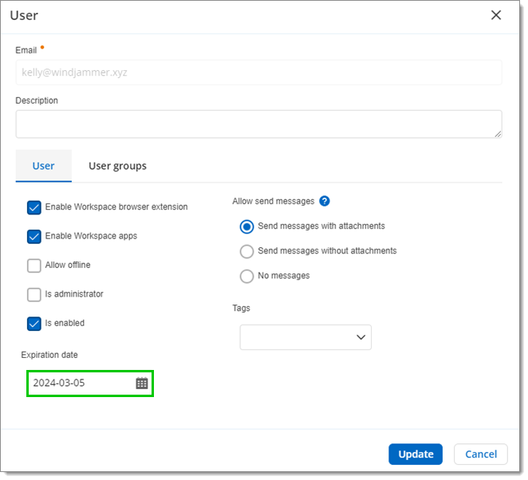This screenshot has width=528, height=480.
Task: Close the User dialog with X
Action: [x=496, y=15]
